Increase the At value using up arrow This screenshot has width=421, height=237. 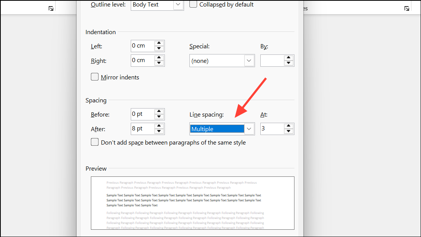pyautogui.click(x=288, y=127)
